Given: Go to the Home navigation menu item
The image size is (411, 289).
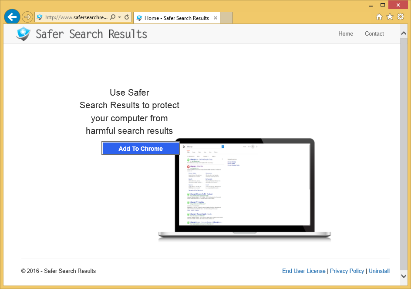Looking at the screenshot, I should coord(346,33).
